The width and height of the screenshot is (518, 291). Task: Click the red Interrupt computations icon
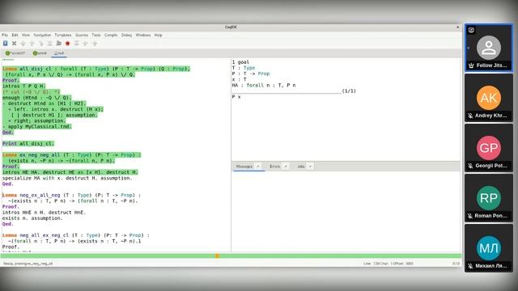pyautogui.click(x=68, y=43)
